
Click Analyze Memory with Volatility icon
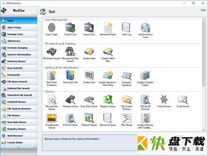[145, 118]
